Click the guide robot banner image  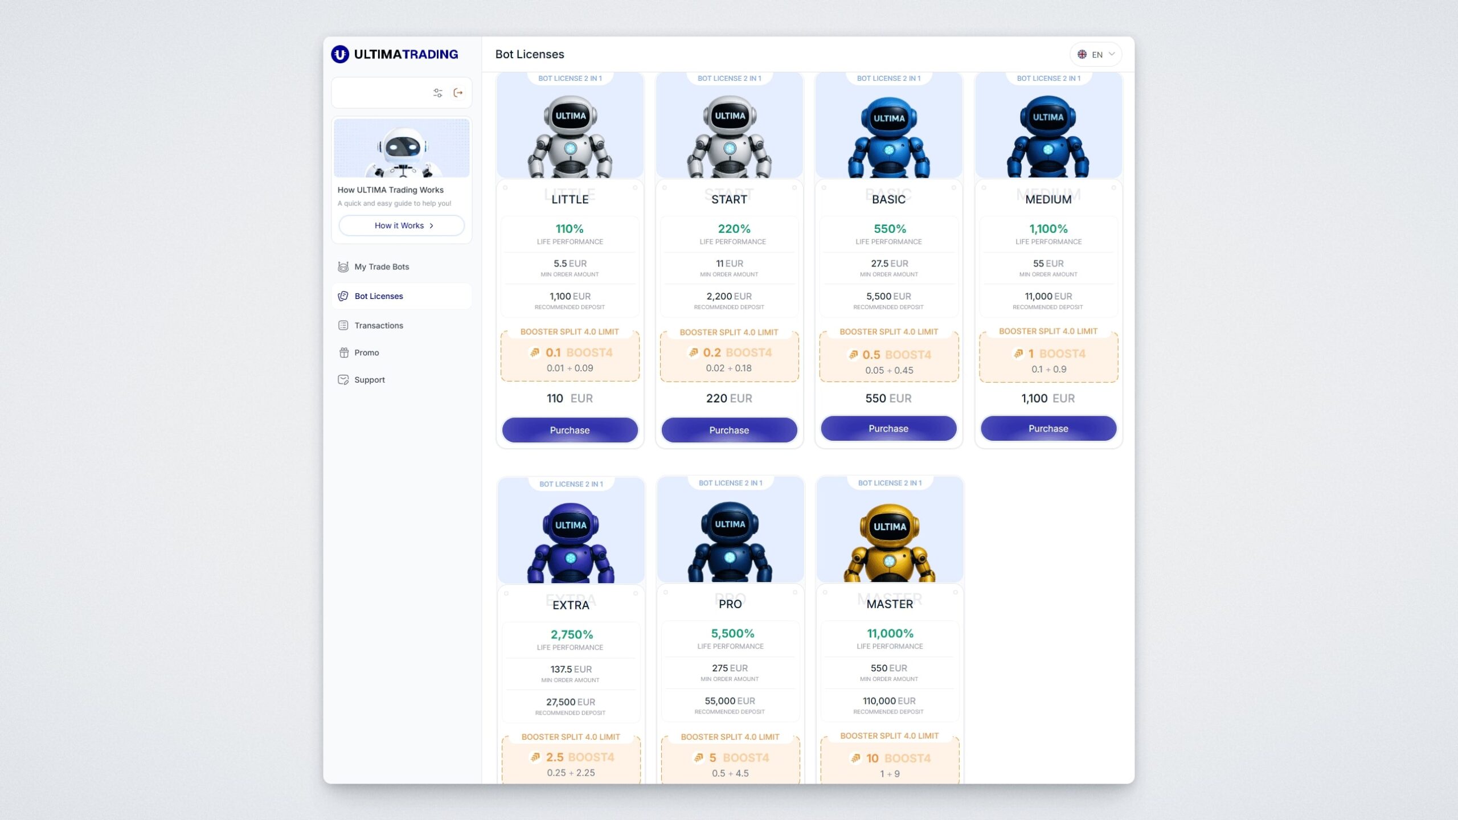[x=402, y=148]
